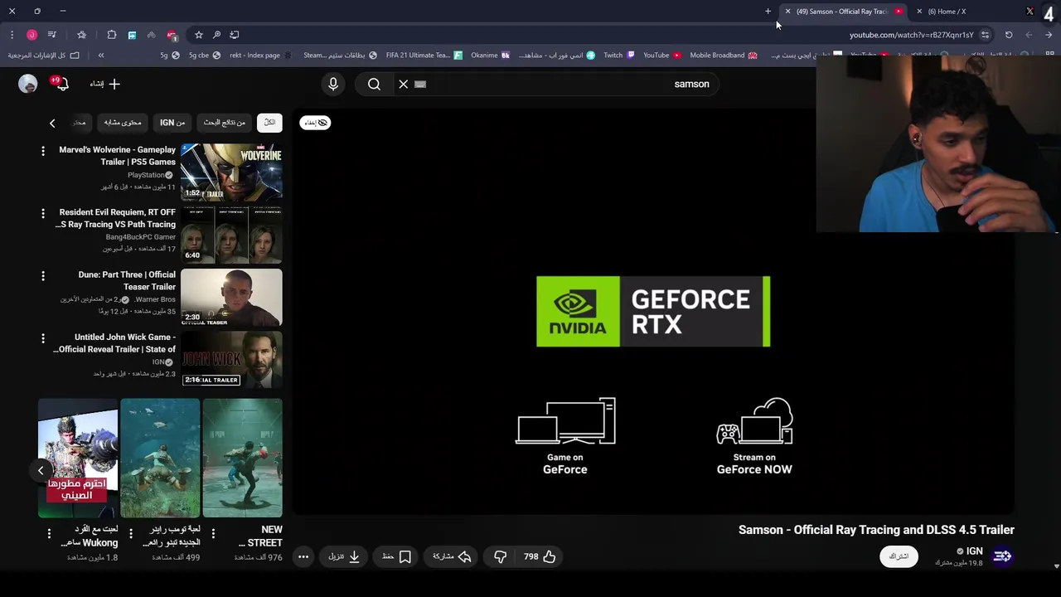The height and width of the screenshot is (597, 1061).
Task: Open more actions three-dot menu under video
Action: pos(303,556)
